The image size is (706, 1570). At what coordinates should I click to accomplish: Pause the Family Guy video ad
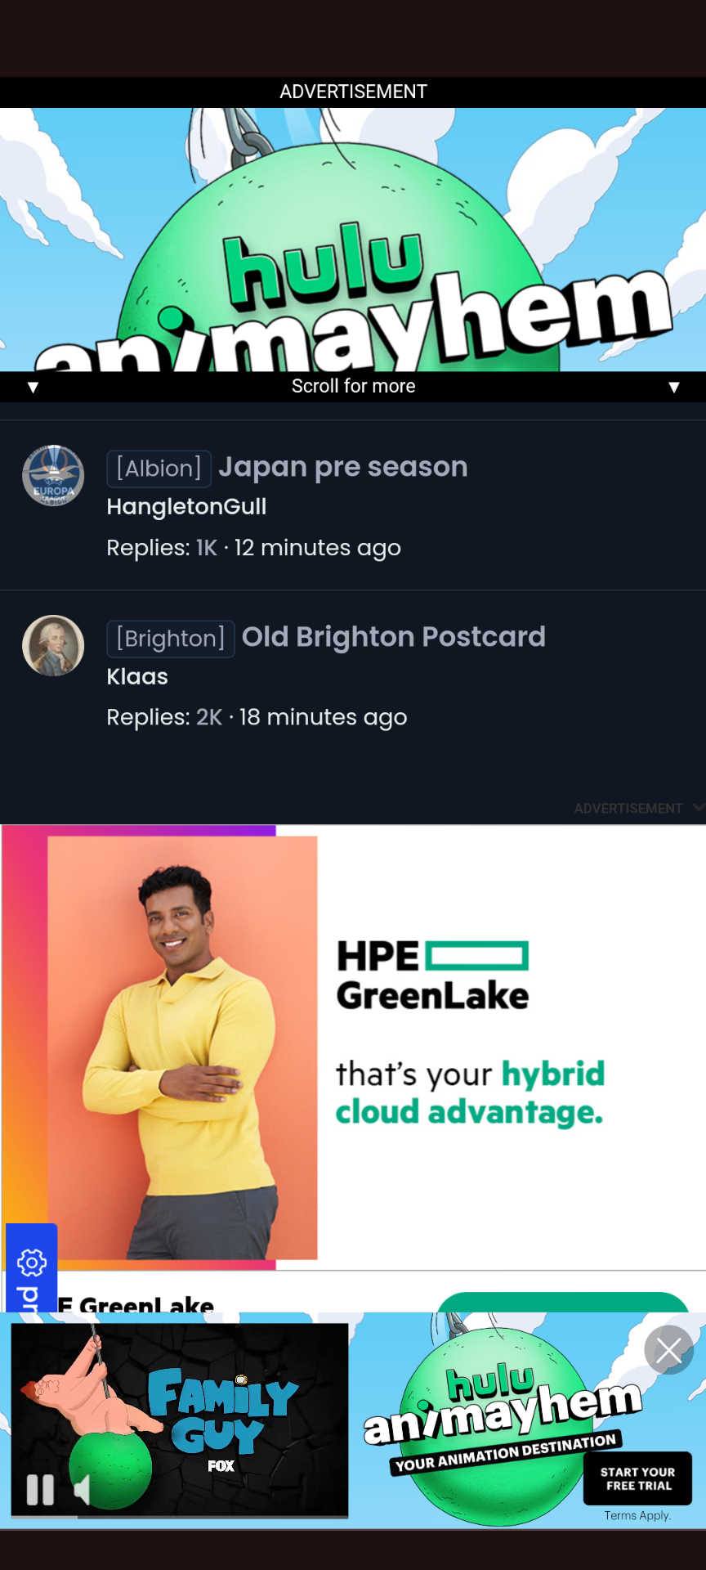(x=40, y=1489)
